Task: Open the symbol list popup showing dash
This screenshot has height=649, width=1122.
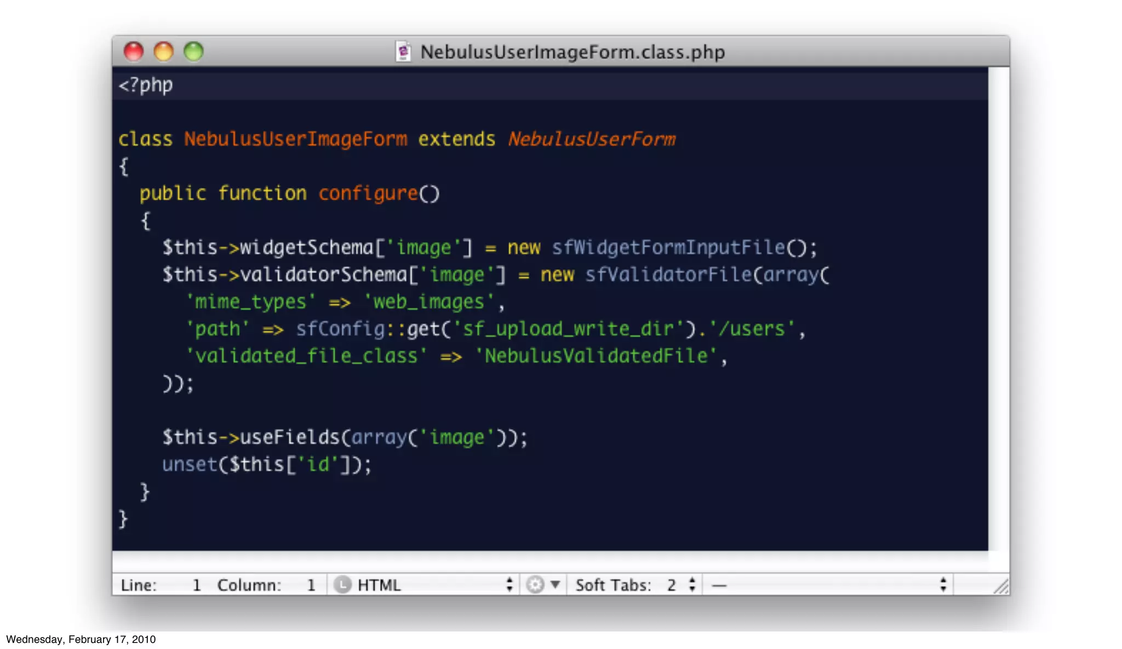Action: (x=828, y=584)
